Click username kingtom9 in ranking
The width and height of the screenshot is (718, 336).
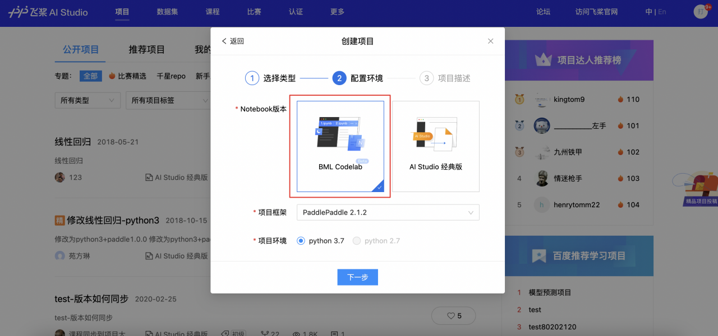(x=569, y=100)
